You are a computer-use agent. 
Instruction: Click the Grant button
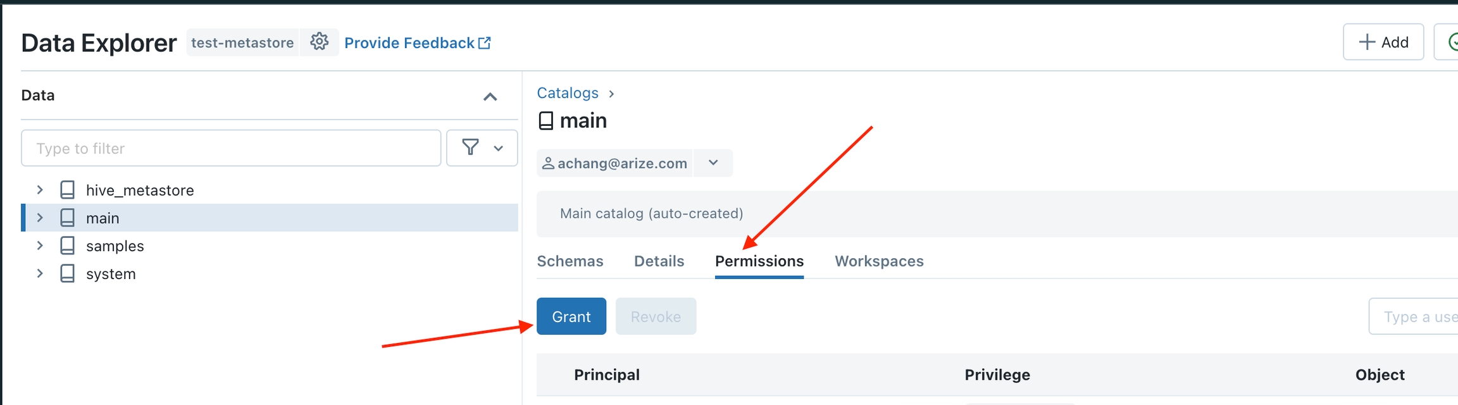pyautogui.click(x=571, y=316)
